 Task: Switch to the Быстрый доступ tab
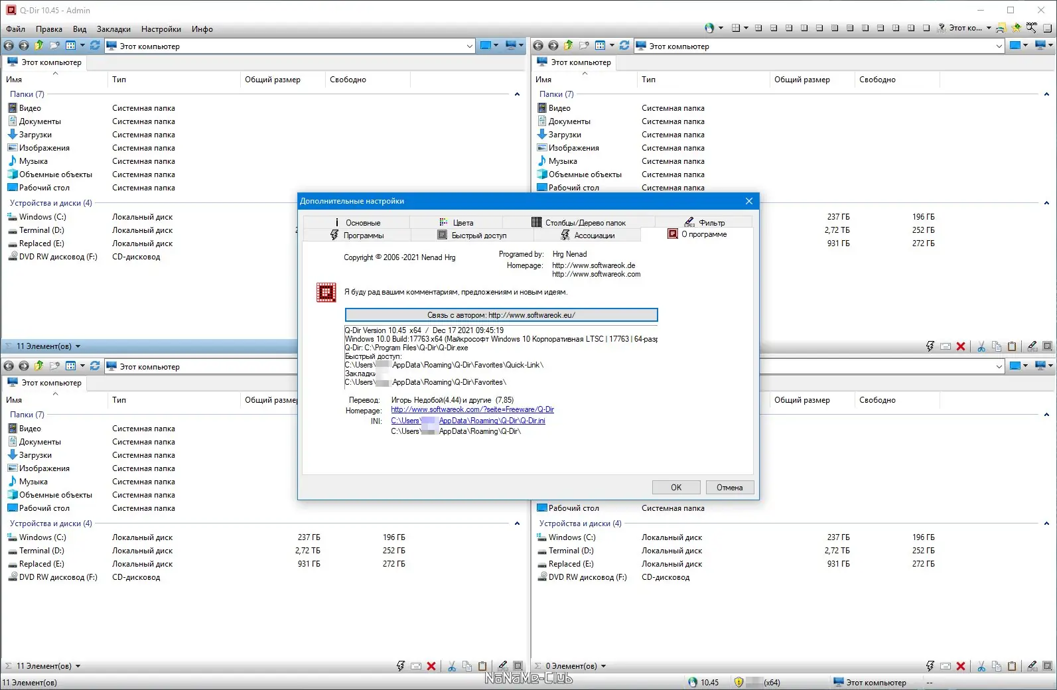pyautogui.click(x=472, y=235)
